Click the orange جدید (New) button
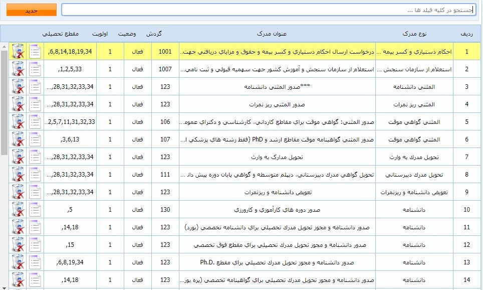Screen dimensions: 483x290 point(31,10)
